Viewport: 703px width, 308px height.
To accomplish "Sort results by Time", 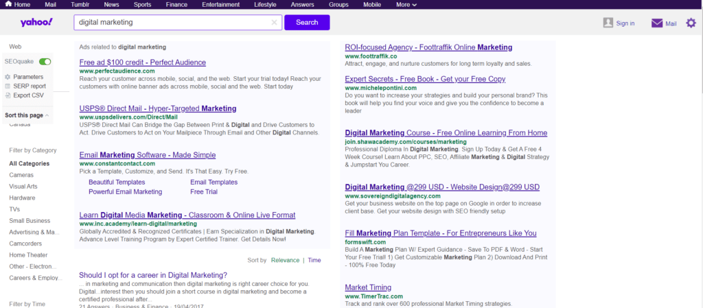I will 314,261.
